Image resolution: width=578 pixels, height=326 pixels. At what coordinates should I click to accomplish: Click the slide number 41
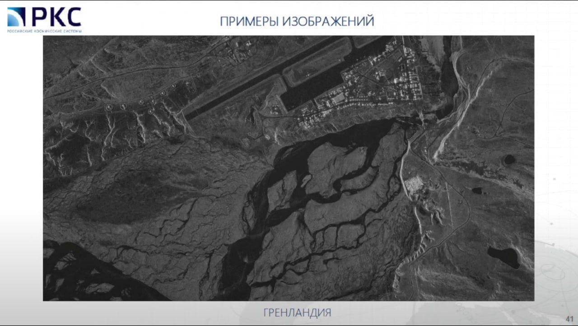coord(570,319)
